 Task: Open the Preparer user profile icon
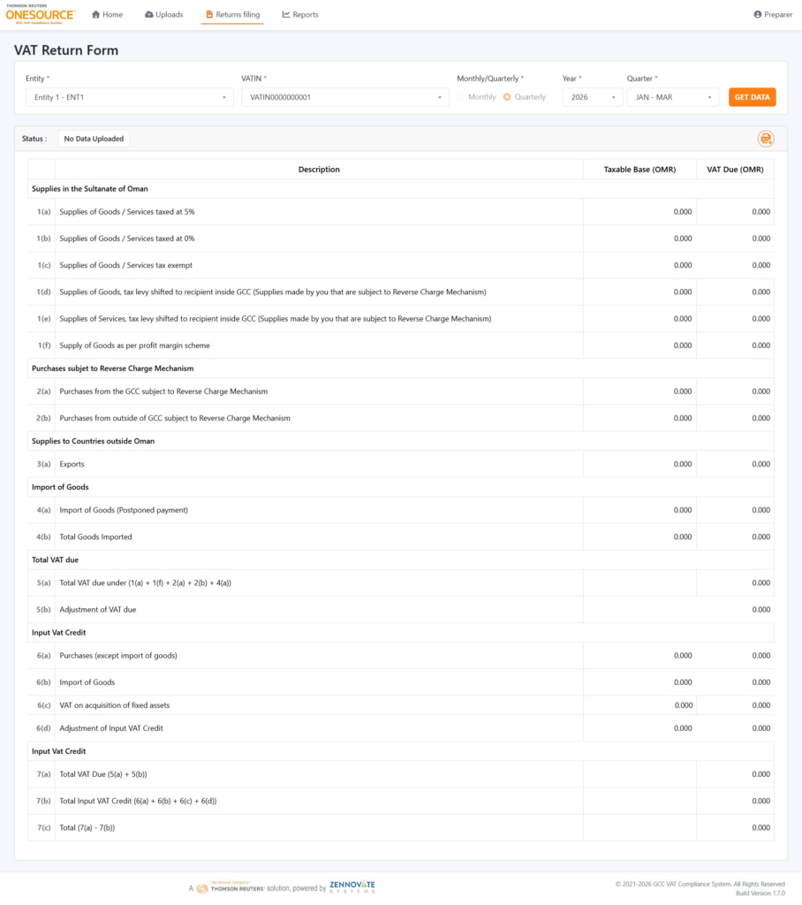758,14
